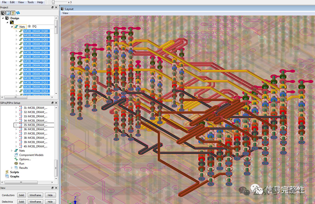Click the blue refresh arrows icon

18,13
